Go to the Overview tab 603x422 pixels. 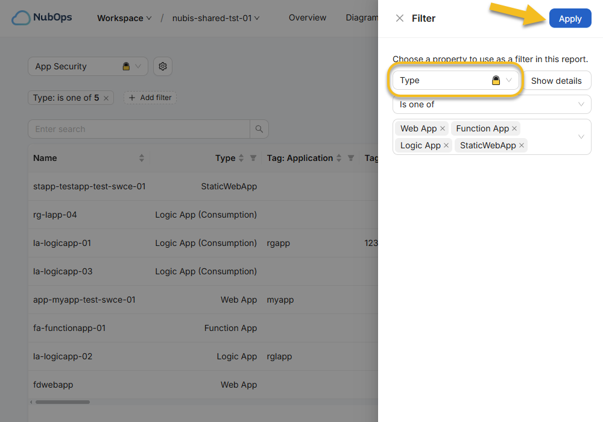coord(308,17)
